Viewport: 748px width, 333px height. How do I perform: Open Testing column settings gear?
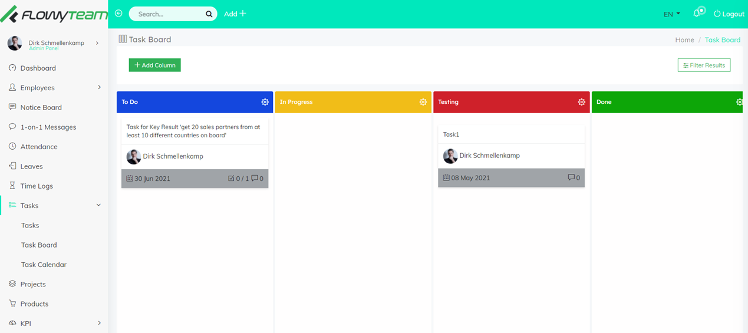pos(581,102)
